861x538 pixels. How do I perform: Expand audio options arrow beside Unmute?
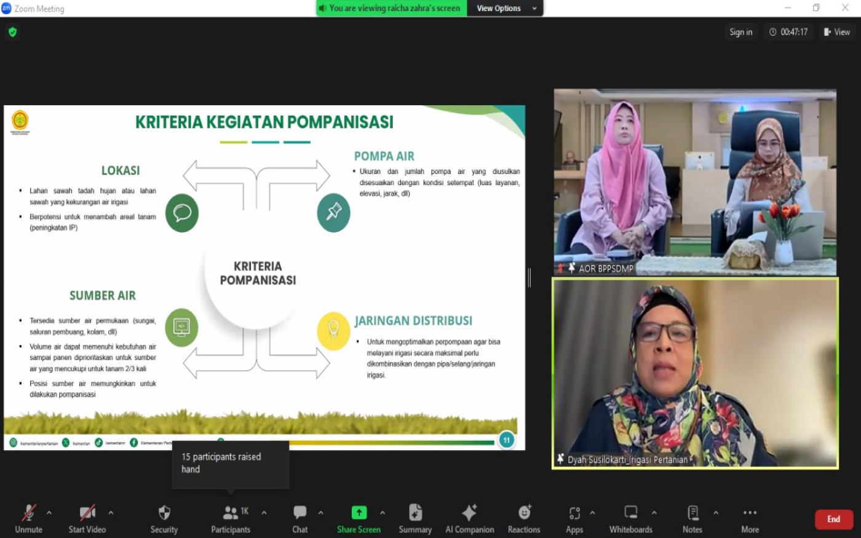coord(49,512)
